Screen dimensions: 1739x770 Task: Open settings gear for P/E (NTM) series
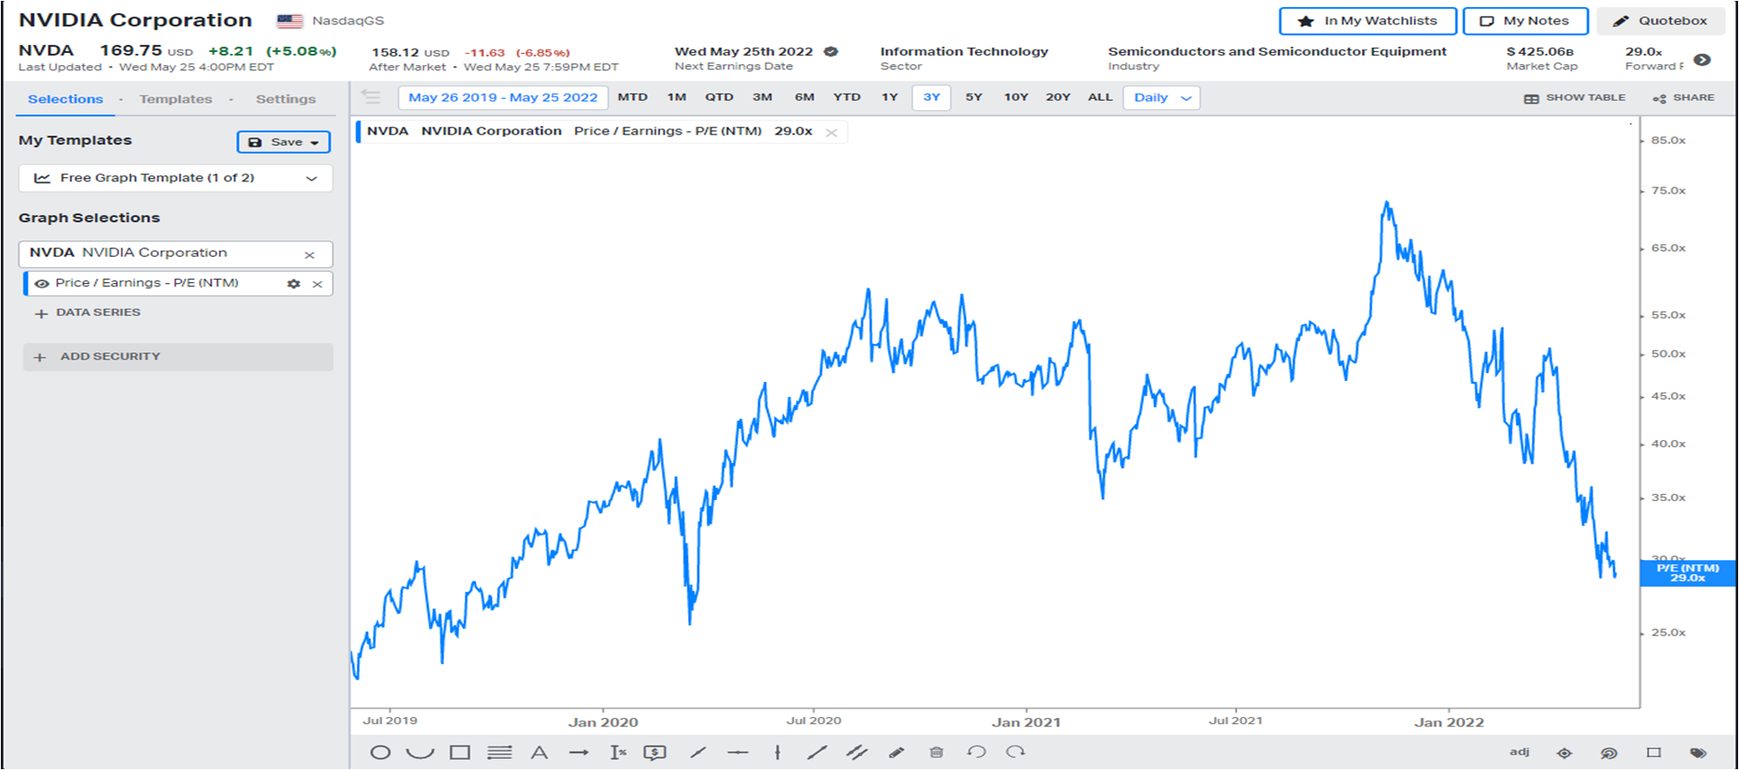(x=294, y=284)
